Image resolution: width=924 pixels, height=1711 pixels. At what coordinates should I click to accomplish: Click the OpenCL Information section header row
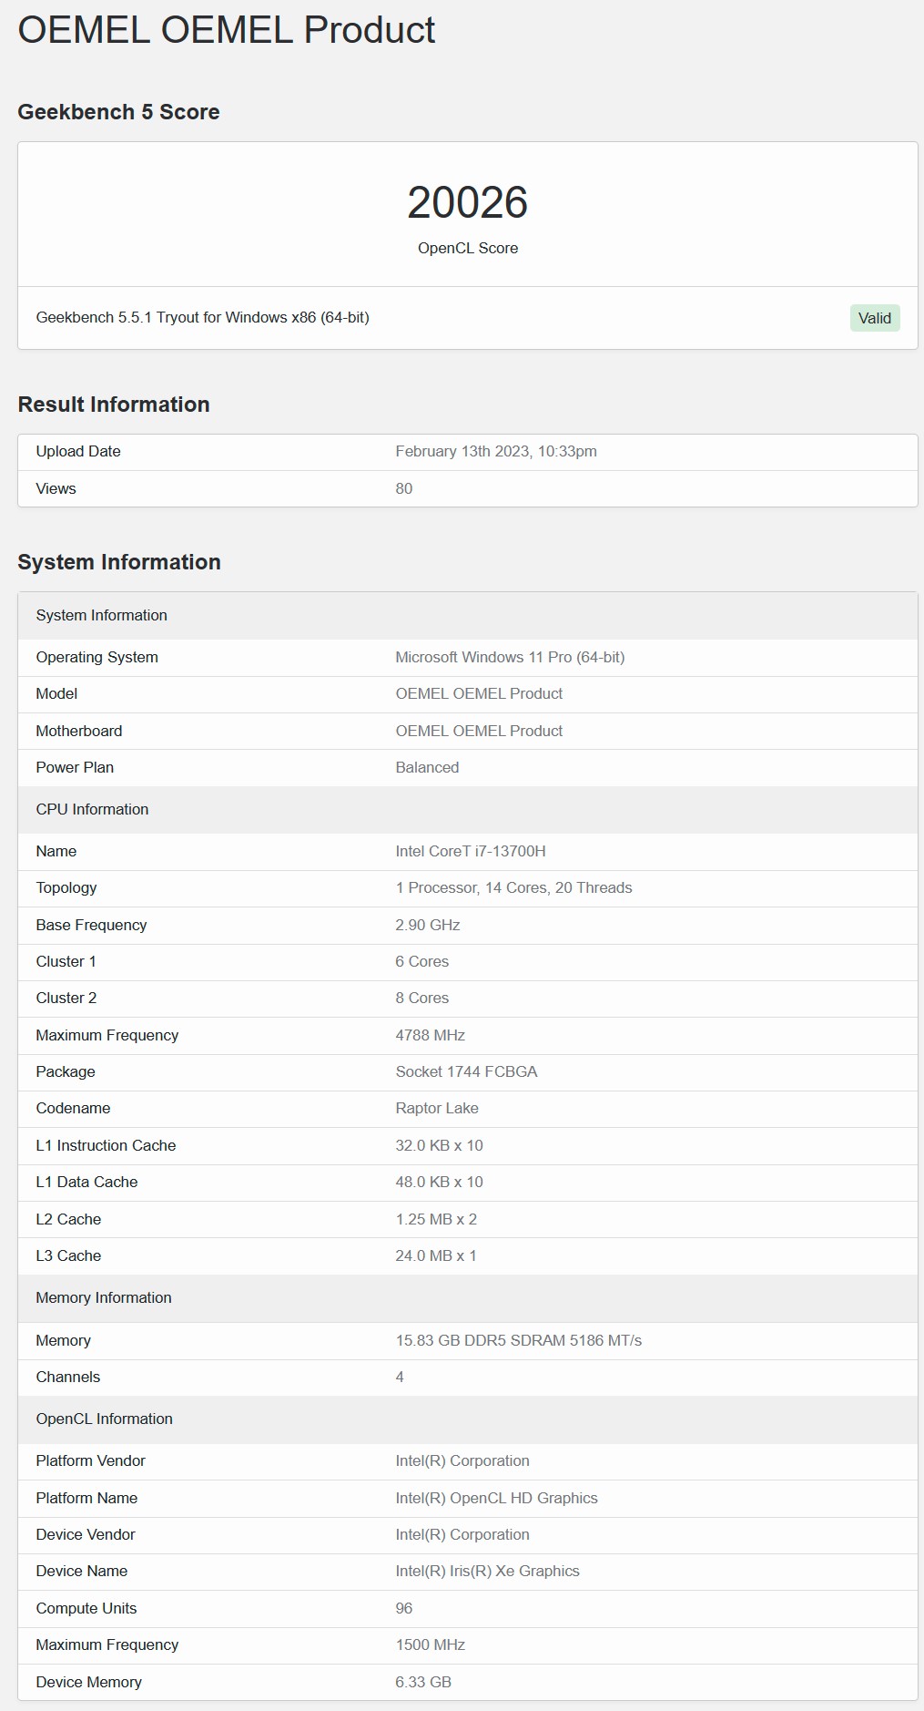468,1419
